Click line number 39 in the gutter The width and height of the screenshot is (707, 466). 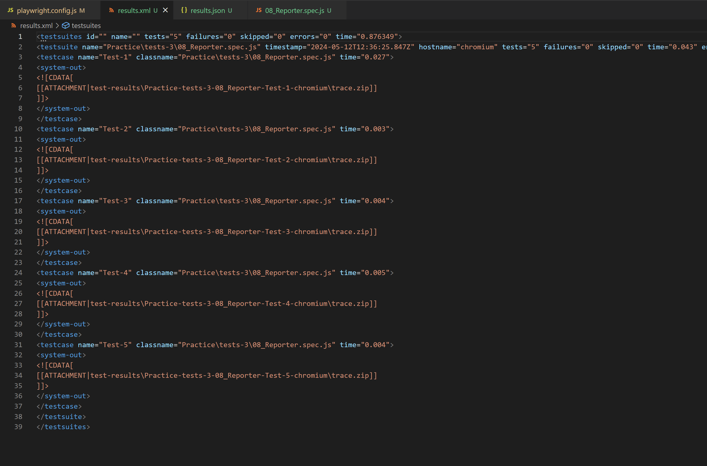[x=18, y=427]
